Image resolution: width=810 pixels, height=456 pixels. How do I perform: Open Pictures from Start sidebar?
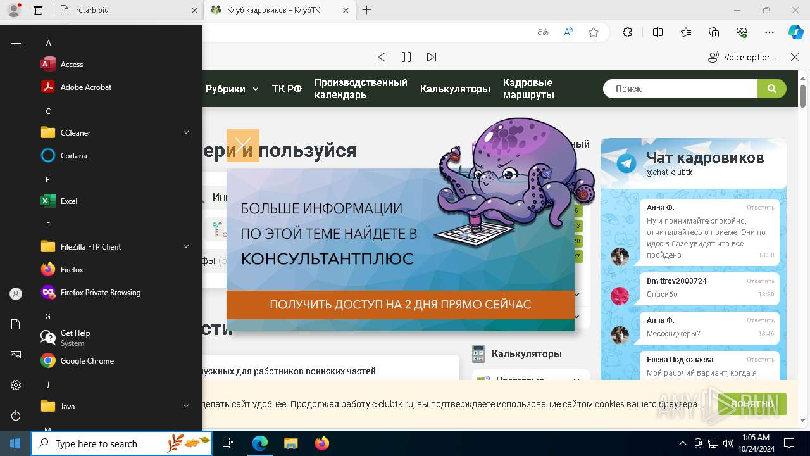tap(16, 355)
